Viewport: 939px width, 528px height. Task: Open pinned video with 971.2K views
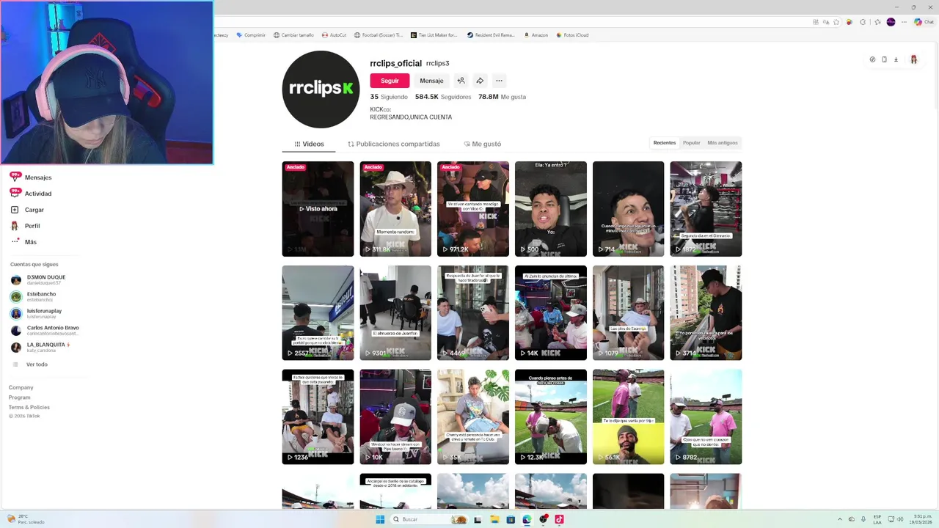pos(473,209)
